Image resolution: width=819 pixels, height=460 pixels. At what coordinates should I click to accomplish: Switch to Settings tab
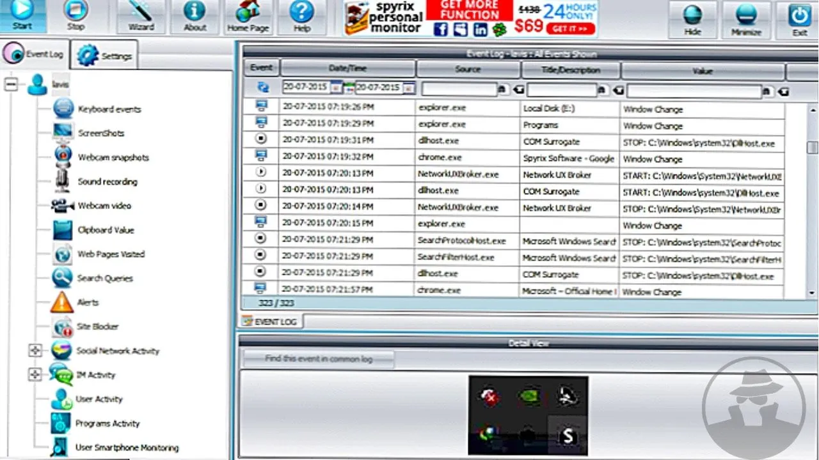(x=104, y=56)
